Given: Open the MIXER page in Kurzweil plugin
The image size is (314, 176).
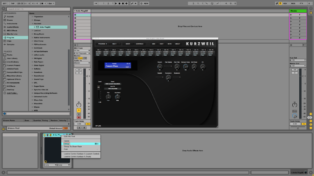Looking at the screenshot, I should (x=128, y=44).
